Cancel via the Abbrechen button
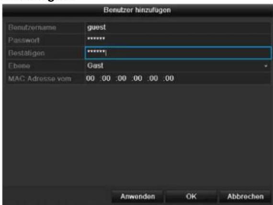The image size is (273, 205). coord(245,196)
